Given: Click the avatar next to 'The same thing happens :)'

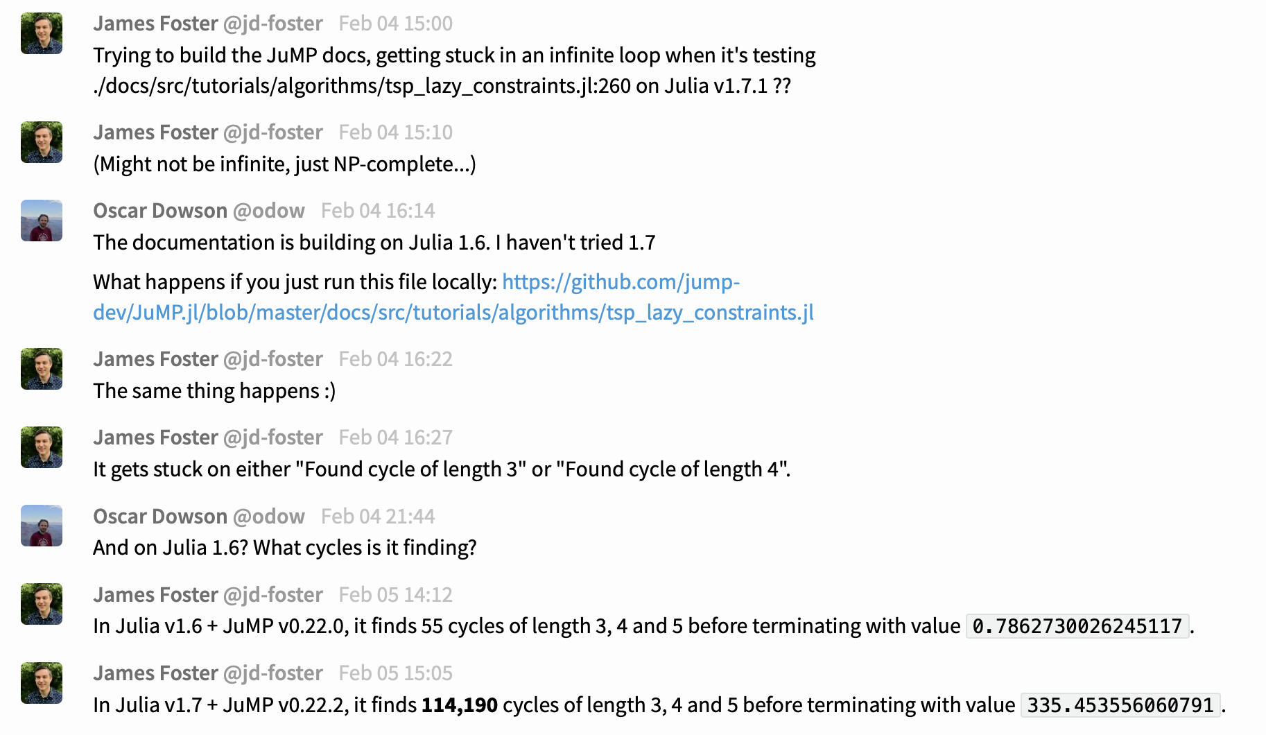Looking at the screenshot, I should pos(41,368).
